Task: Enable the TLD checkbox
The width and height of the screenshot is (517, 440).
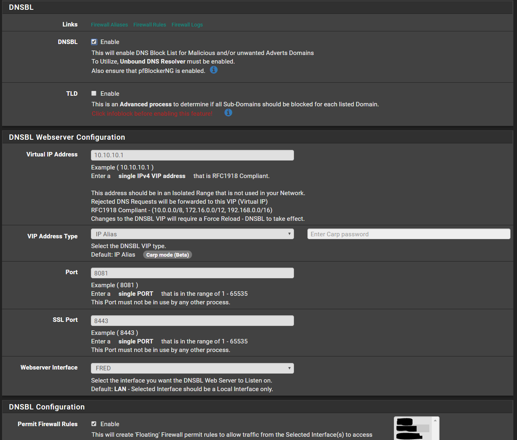Action: [94, 93]
